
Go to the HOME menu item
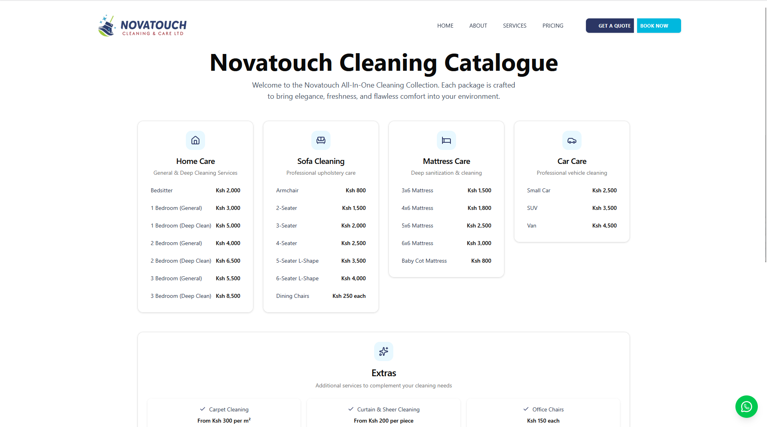(445, 26)
